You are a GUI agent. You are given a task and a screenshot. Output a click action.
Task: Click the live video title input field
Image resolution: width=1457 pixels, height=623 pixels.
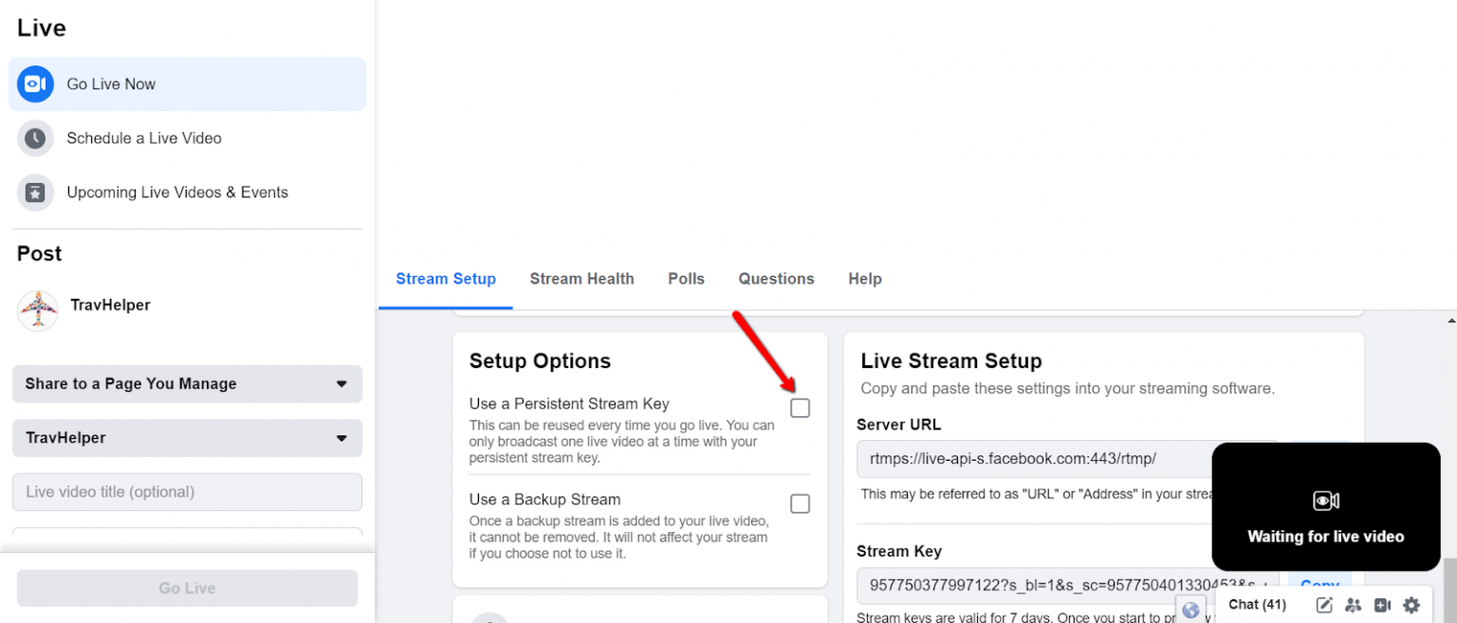pyautogui.click(x=187, y=491)
